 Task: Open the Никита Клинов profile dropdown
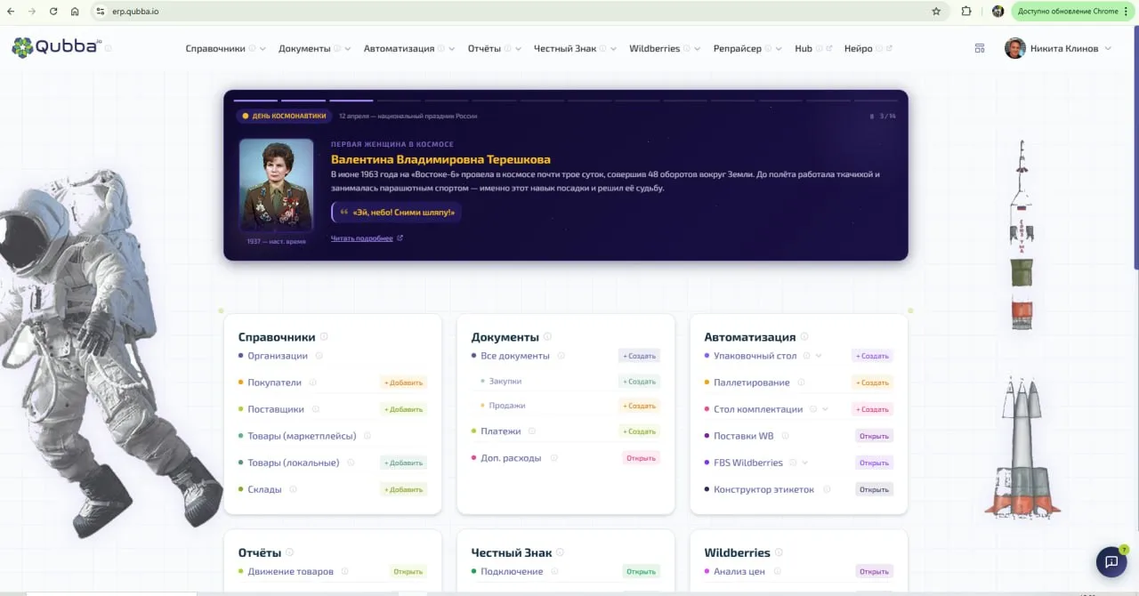coord(1058,49)
